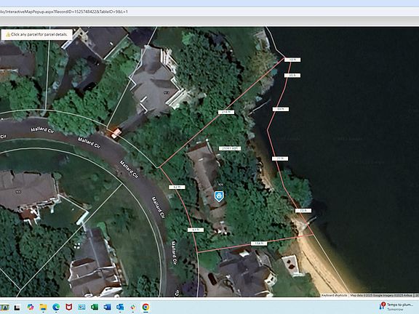419x314 pixels.
Task: Open File Explorer from the taskbar
Action: pos(43,307)
